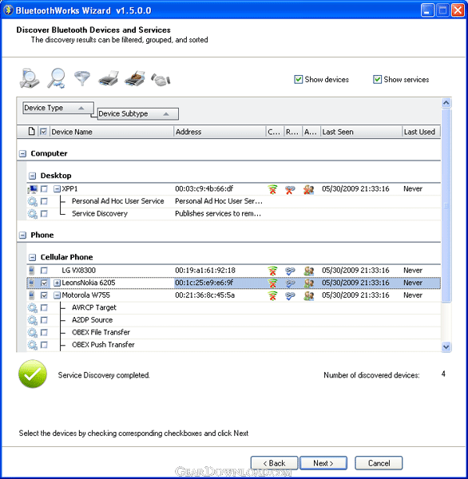Click the discover devices computer-search icon
Screen dimensions: 468x479
pos(30,78)
